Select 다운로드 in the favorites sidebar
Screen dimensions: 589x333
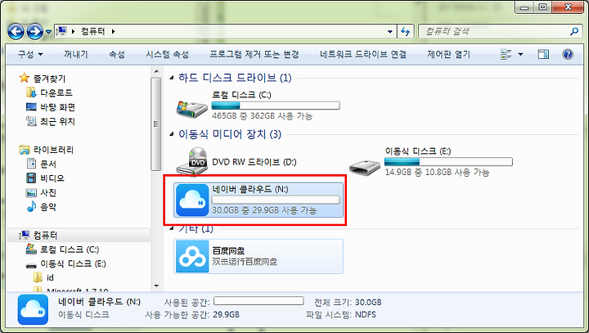tap(56, 92)
